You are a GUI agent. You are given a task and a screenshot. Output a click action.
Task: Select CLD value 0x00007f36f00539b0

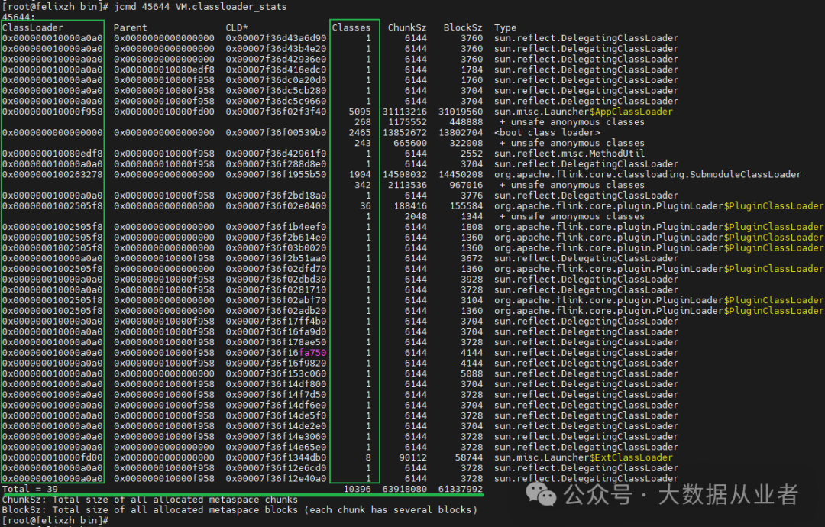(x=276, y=133)
